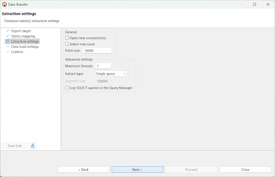
Task: Click the Segment size field
Action: 109,81
